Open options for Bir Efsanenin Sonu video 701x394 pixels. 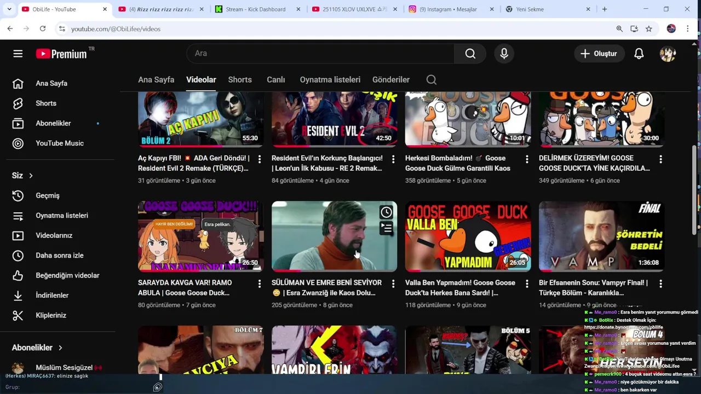(x=660, y=283)
